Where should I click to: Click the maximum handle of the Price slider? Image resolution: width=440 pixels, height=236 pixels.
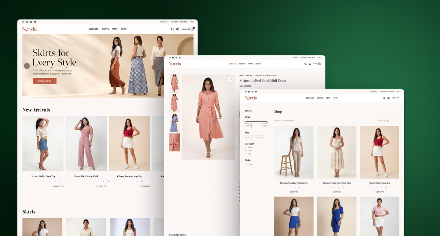pyautogui.click(x=267, y=121)
